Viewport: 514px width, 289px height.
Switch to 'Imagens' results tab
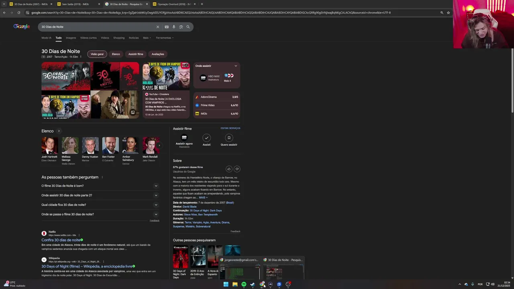(71, 38)
